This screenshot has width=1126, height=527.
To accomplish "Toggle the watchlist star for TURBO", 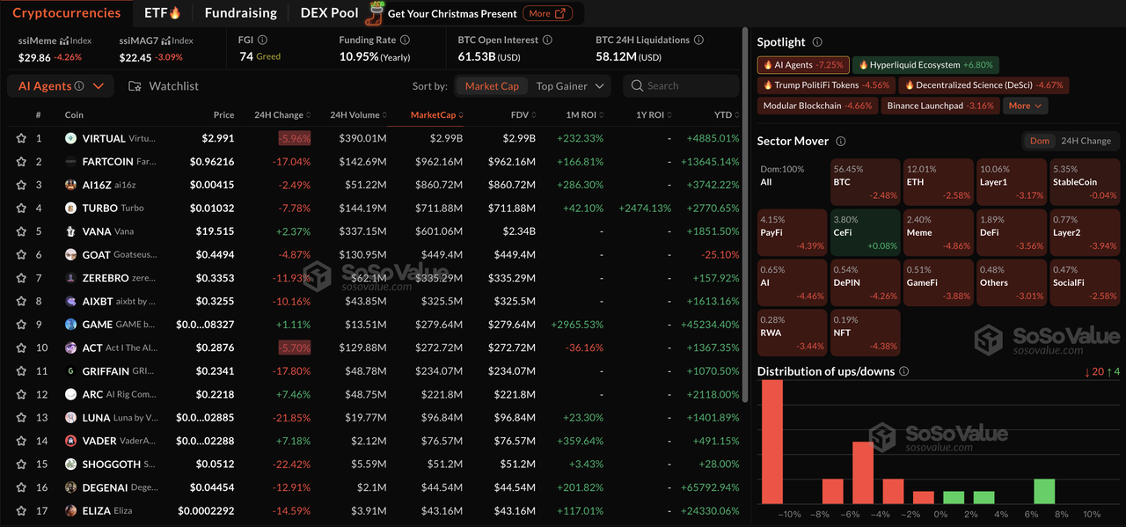I will 20,209.
